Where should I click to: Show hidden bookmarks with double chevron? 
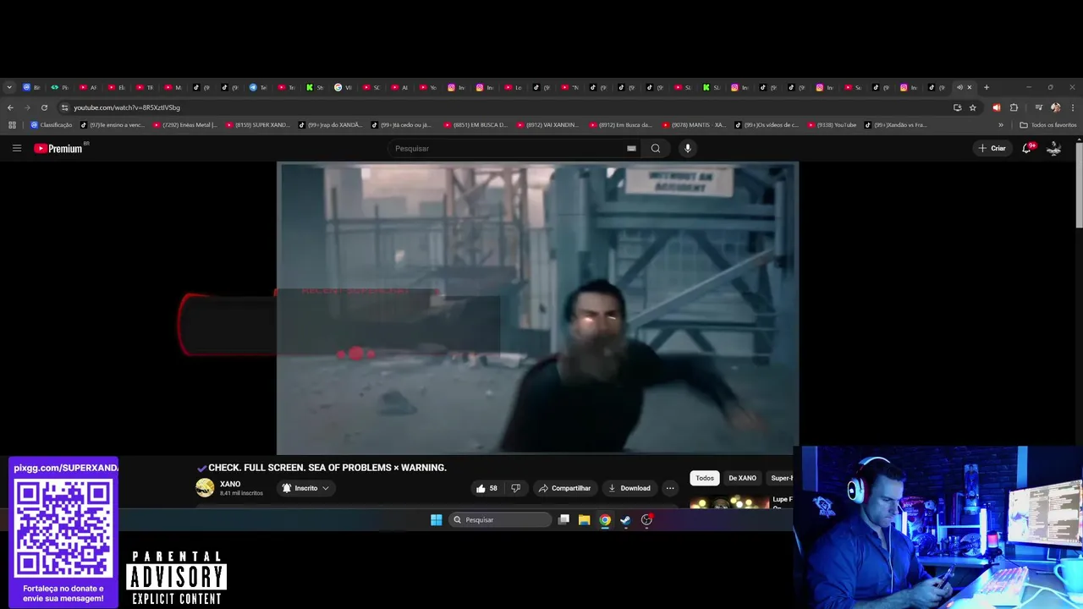point(1001,125)
